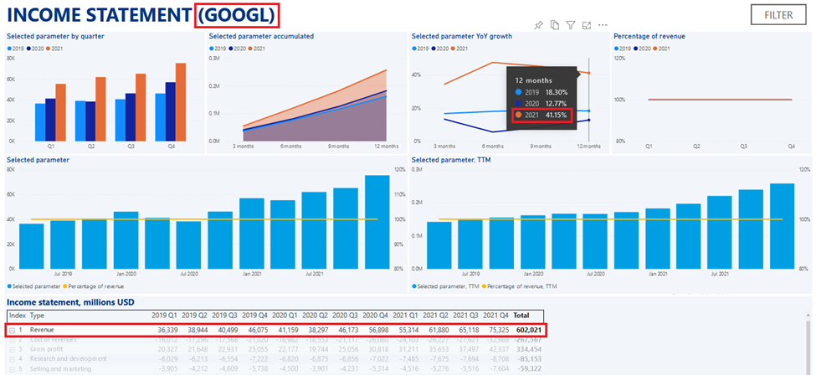Click the Type column header
Screen dimensions: 816x375
[38, 316]
